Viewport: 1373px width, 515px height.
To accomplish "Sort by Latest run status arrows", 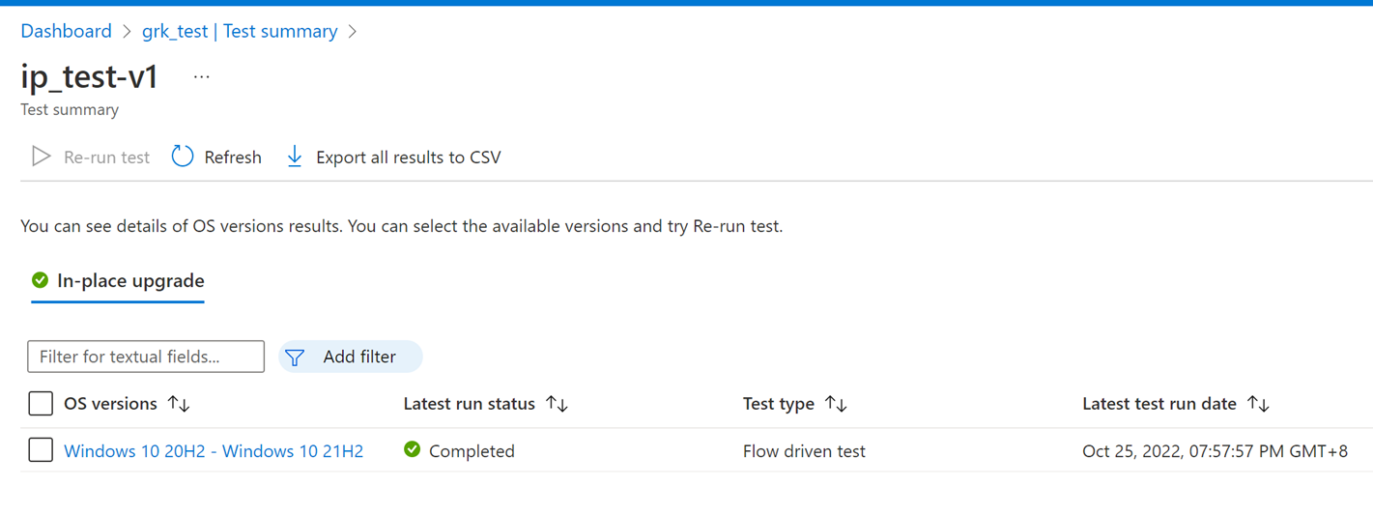I will point(557,404).
